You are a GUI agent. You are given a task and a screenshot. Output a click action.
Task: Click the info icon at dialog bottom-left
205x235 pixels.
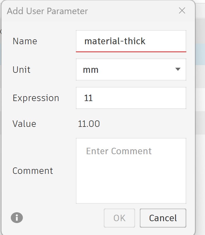(x=17, y=218)
